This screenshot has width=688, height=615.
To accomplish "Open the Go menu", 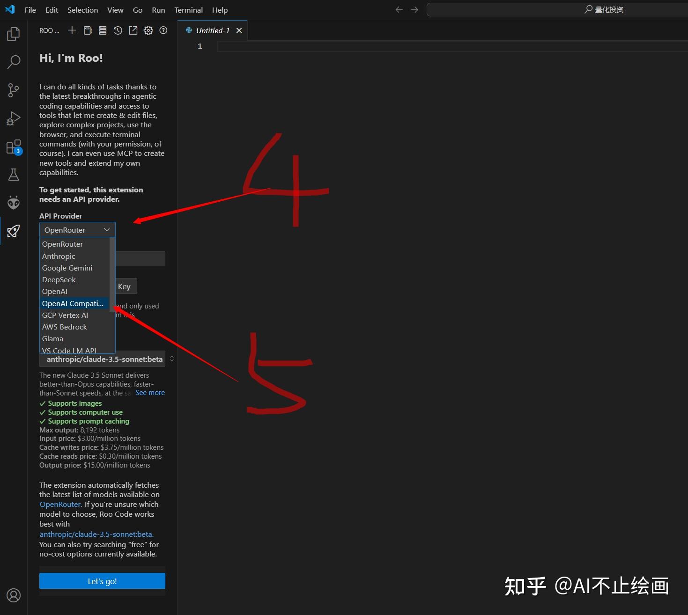I will [x=138, y=10].
